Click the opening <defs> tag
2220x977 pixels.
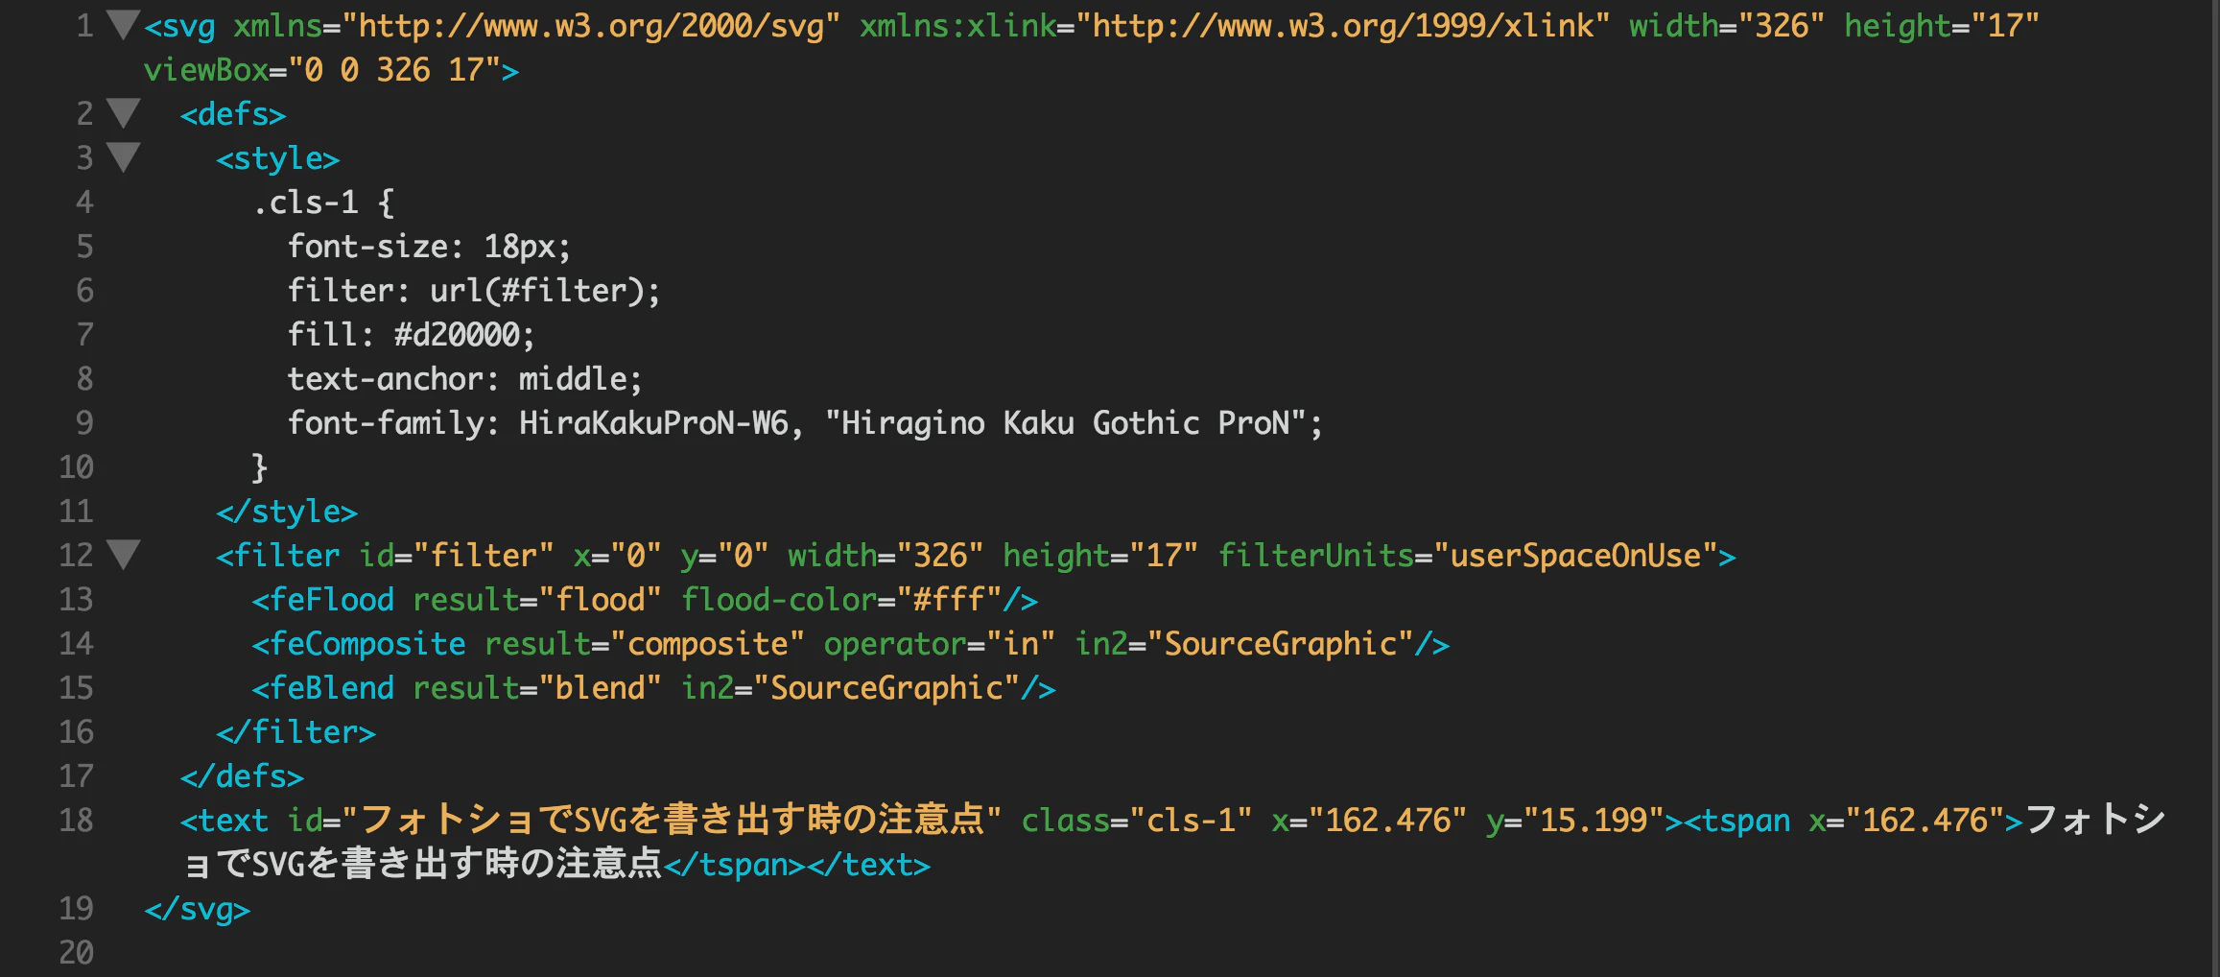pyautogui.click(x=233, y=115)
